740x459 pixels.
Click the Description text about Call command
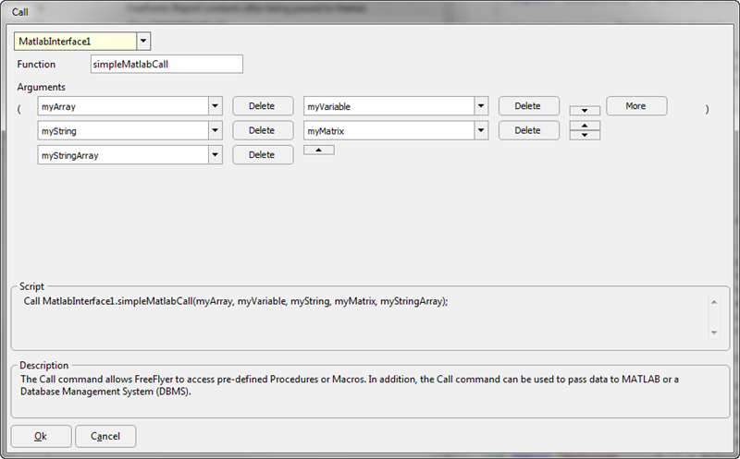tap(350, 385)
